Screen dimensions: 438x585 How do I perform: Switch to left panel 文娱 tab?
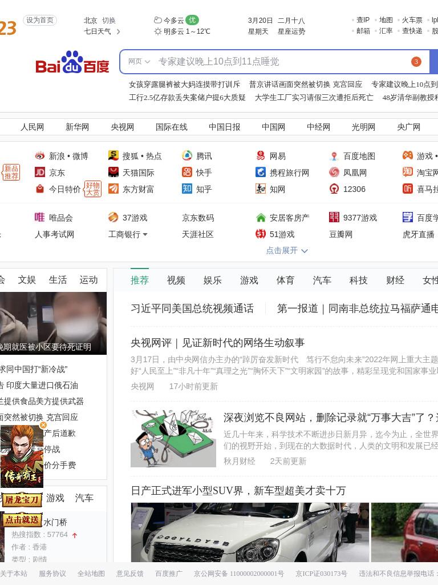(27, 280)
